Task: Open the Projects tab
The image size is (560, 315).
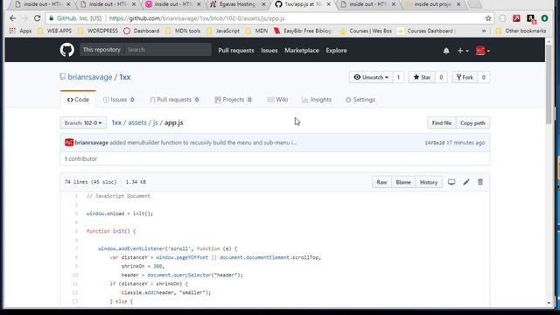Action: click(x=234, y=100)
